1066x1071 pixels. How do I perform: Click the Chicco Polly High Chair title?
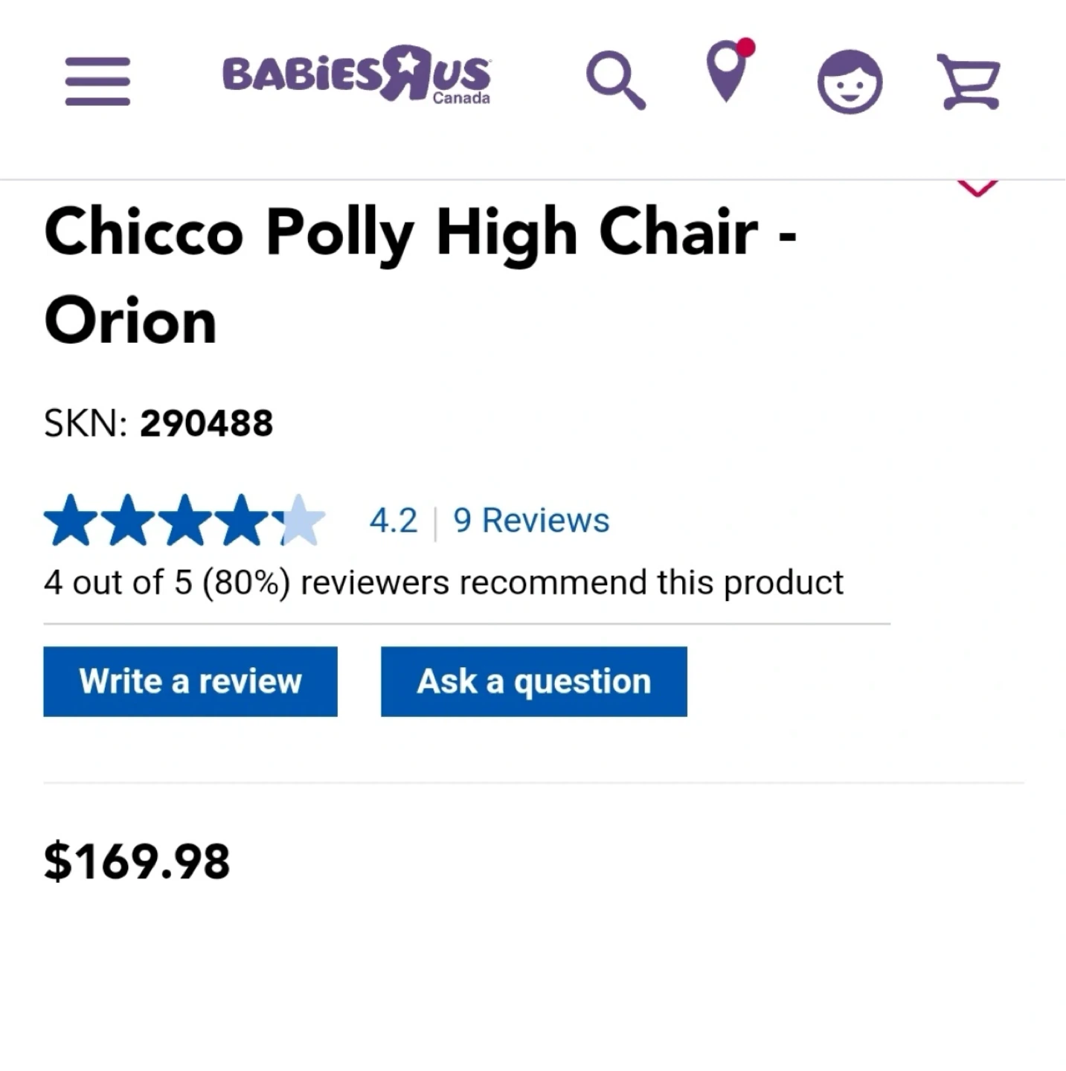point(420,275)
